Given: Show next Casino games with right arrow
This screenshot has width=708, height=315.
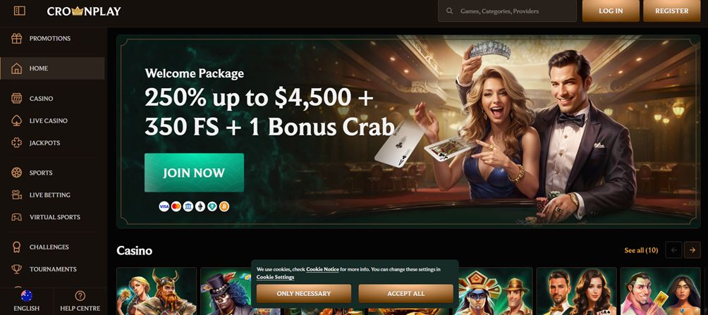Looking at the screenshot, I should [692, 249].
